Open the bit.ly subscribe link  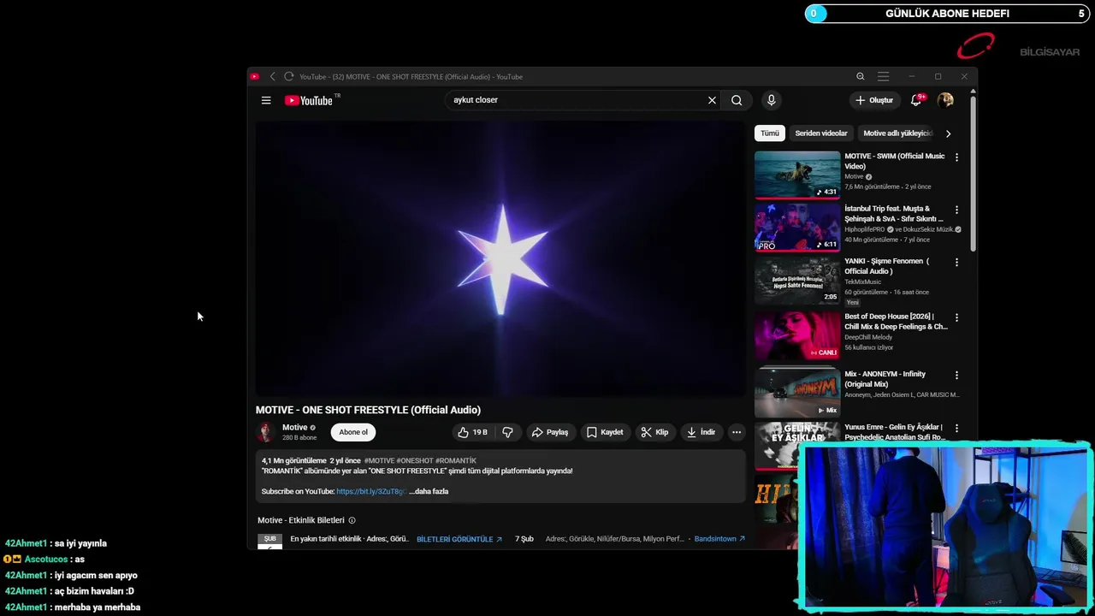click(371, 492)
